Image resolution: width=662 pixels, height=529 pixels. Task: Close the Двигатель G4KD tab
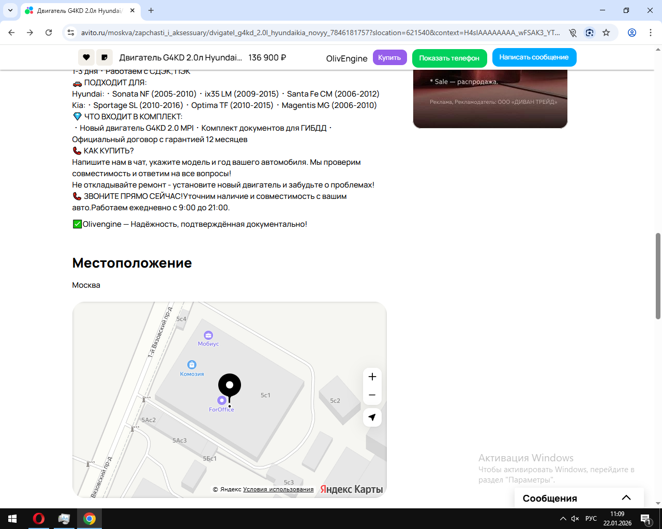(x=132, y=10)
